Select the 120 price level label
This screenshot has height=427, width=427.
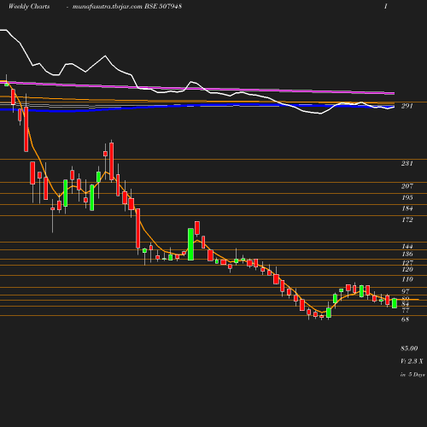pyautogui.click(x=407, y=269)
